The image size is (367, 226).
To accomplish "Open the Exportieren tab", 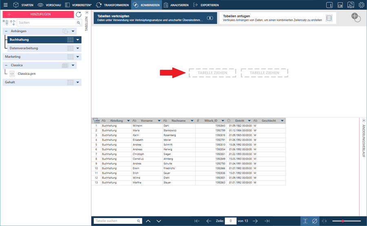I will pyautogui.click(x=206, y=5).
